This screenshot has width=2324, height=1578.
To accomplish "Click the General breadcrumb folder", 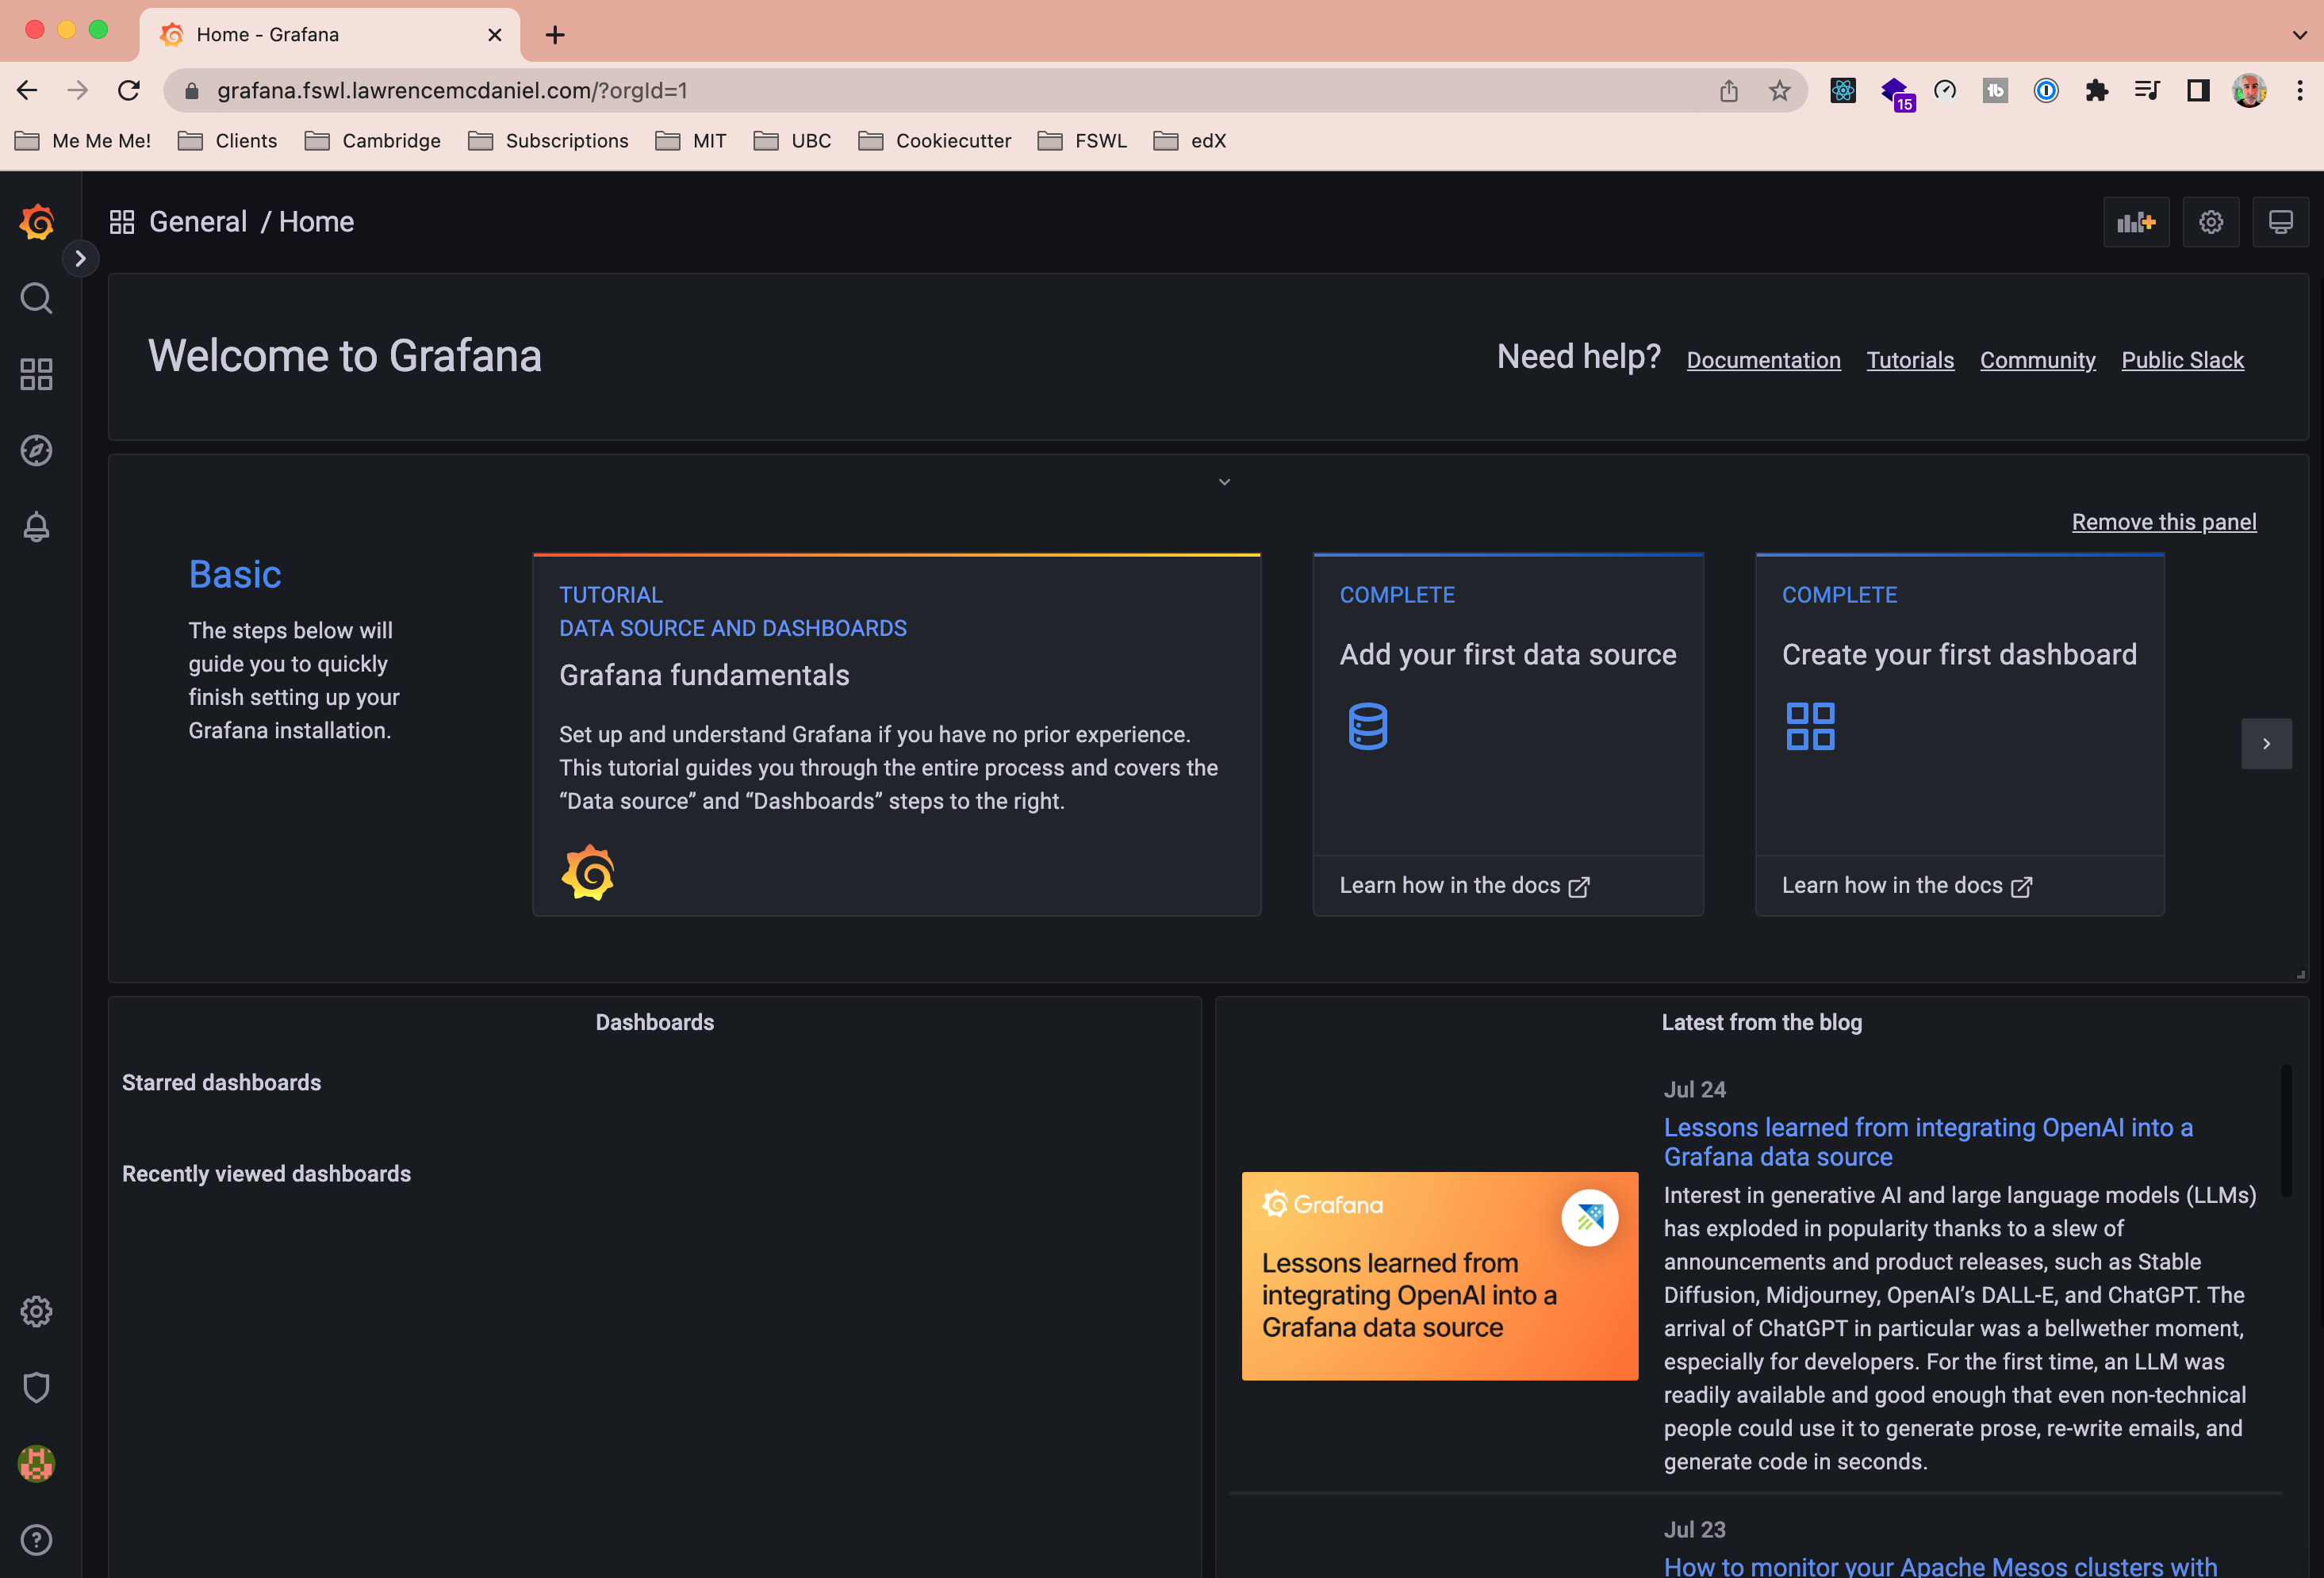I will click(198, 222).
